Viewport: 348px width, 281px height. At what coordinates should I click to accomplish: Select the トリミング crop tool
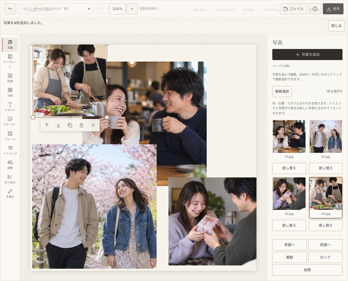point(10,150)
